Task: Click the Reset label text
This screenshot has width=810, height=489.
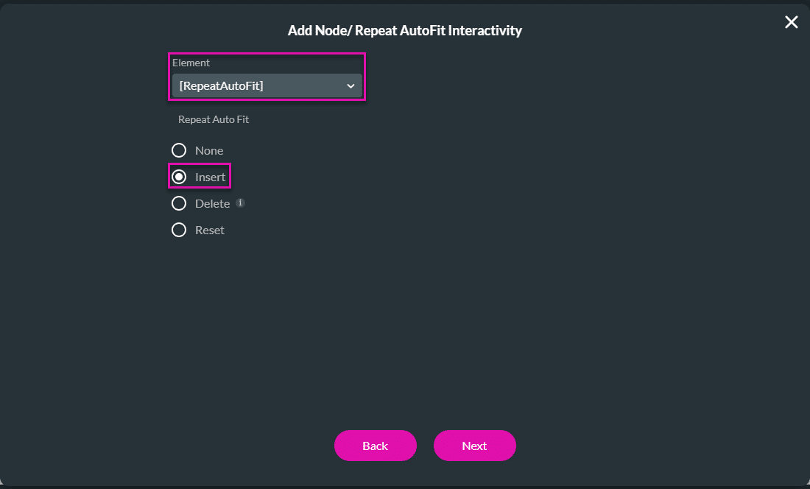Action: coord(209,229)
